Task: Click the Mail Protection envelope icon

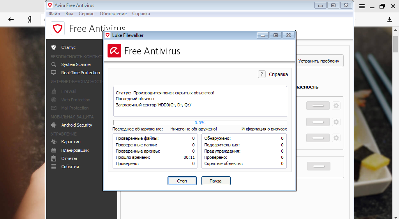Action: click(54, 108)
